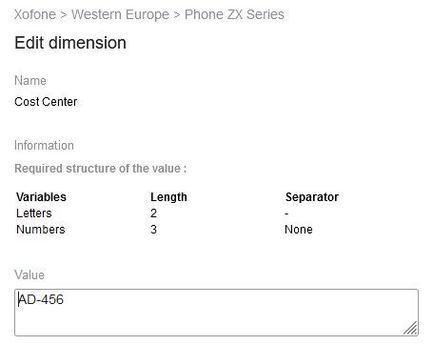Click inside the Value text area
The image size is (433, 345).
216,313
